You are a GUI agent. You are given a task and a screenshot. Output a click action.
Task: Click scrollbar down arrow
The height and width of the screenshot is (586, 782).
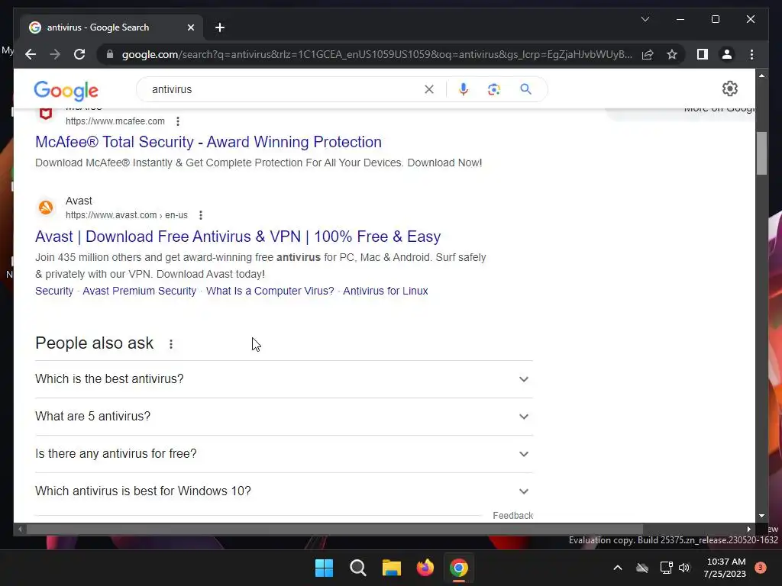(761, 516)
